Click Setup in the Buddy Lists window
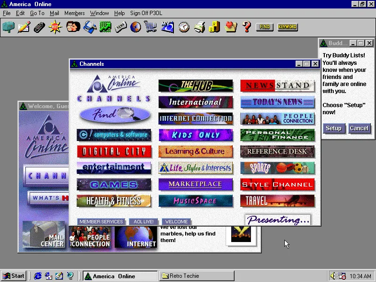Screen dimensions: 376x282 334,128
